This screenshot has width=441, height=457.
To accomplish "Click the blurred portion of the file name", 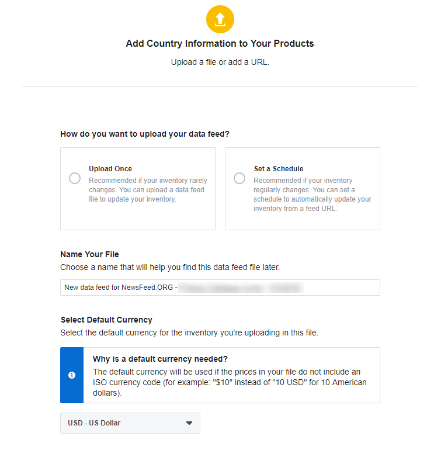I will tap(241, 288).
